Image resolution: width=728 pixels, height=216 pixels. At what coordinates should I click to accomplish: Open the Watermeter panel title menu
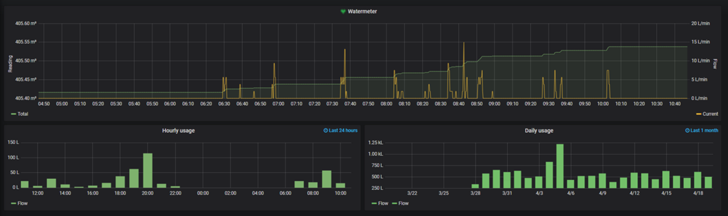click(x=362, y=11)
